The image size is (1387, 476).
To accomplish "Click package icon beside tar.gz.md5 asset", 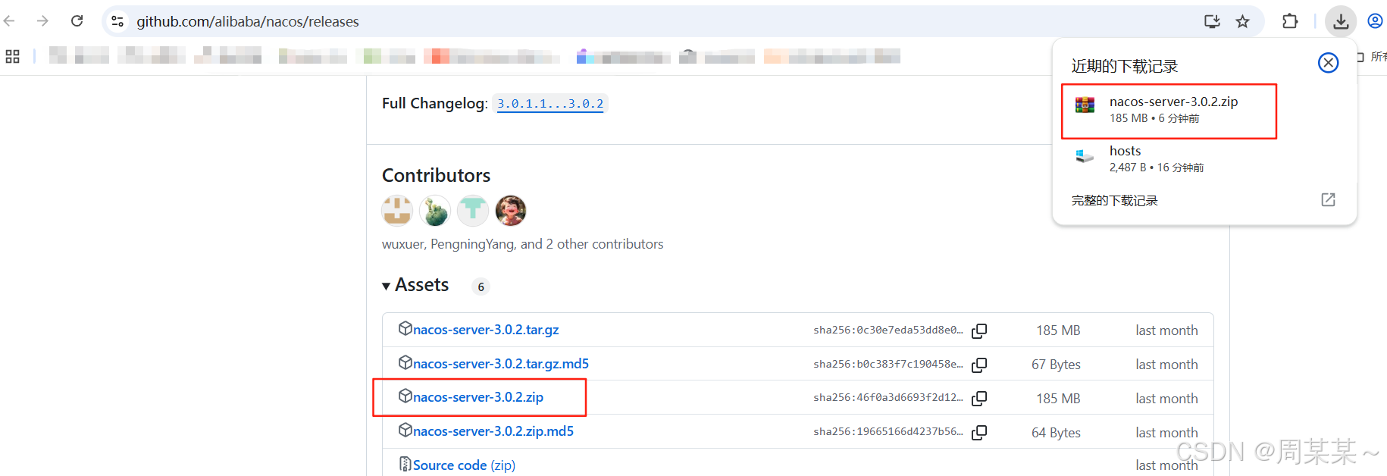I will tap(405, 362).
